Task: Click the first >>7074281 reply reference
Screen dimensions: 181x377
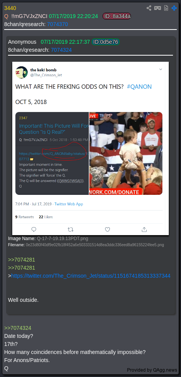Action: [21, 260]
